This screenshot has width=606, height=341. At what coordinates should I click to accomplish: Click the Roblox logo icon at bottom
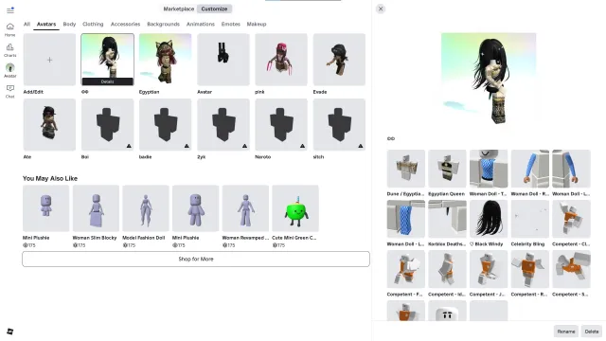tap(10, 332)
